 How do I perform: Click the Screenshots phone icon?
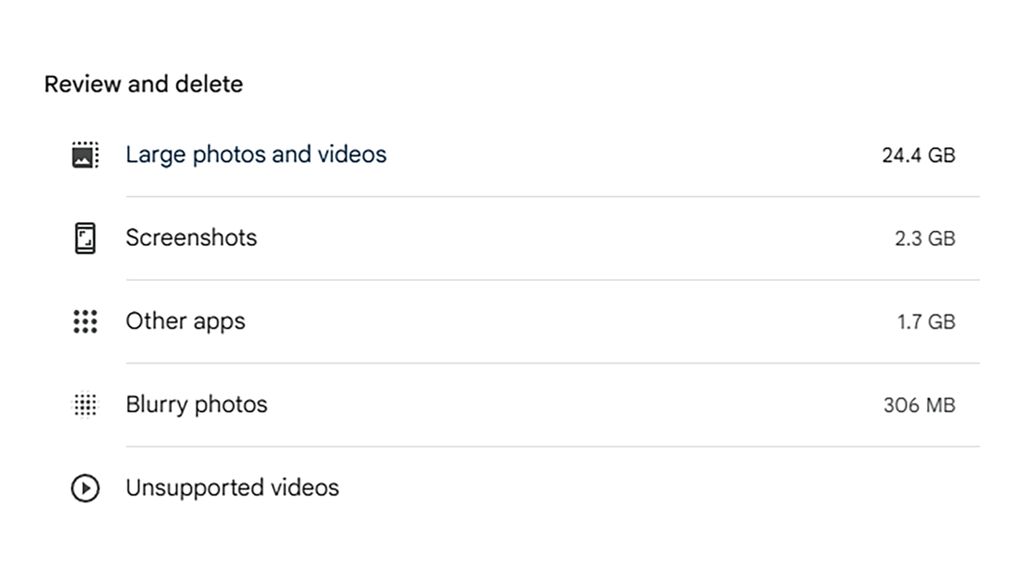[x=85, y=237]
